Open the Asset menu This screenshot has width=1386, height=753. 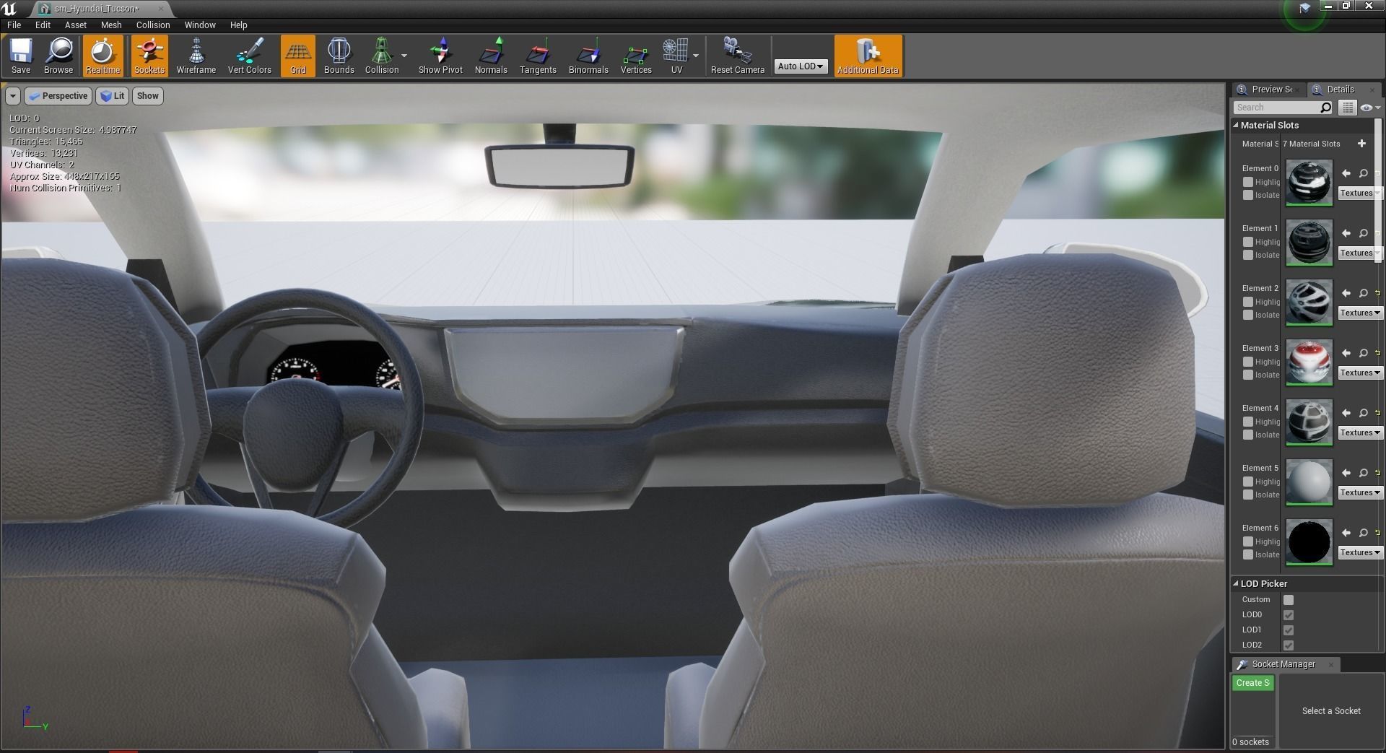[x=75, y=25]
